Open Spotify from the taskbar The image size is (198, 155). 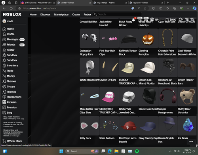137,151
